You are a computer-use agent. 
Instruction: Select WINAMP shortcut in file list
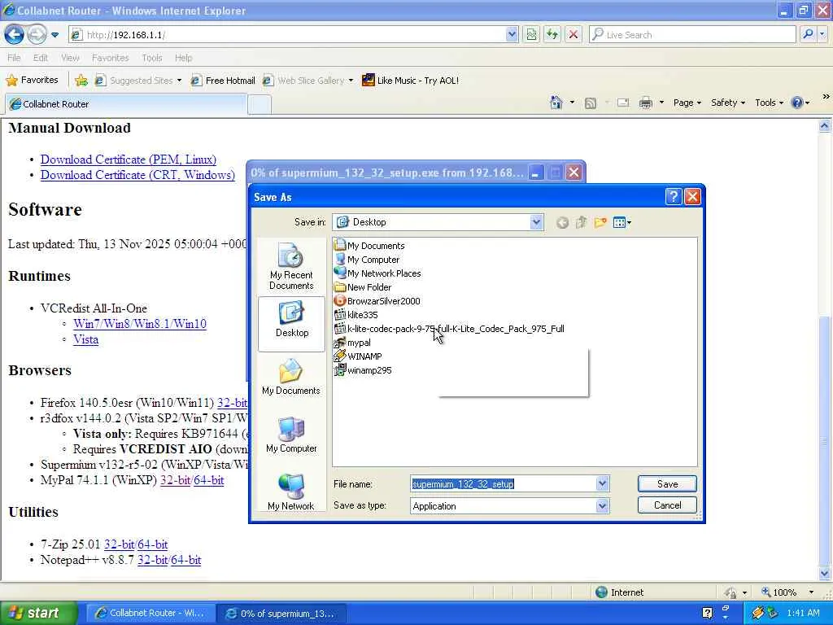[x=358, y=356]
